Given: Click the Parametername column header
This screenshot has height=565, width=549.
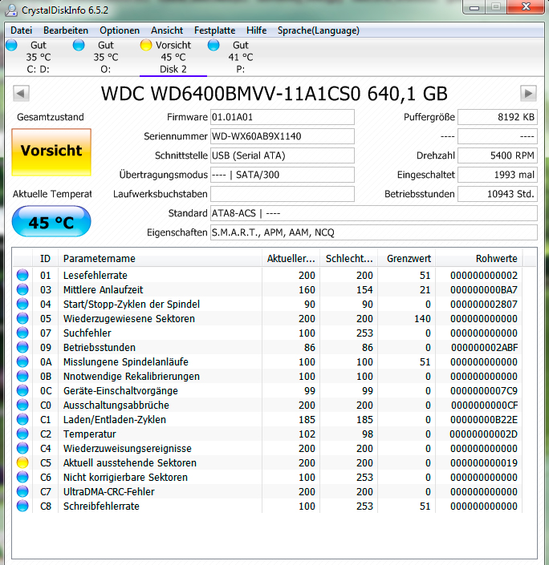Looking at the screenshot, I should coord(160,258).
